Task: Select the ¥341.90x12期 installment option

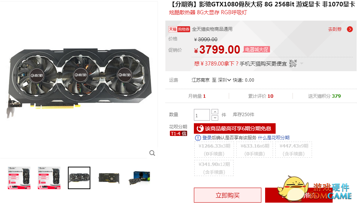Action: tap(214, 168)
